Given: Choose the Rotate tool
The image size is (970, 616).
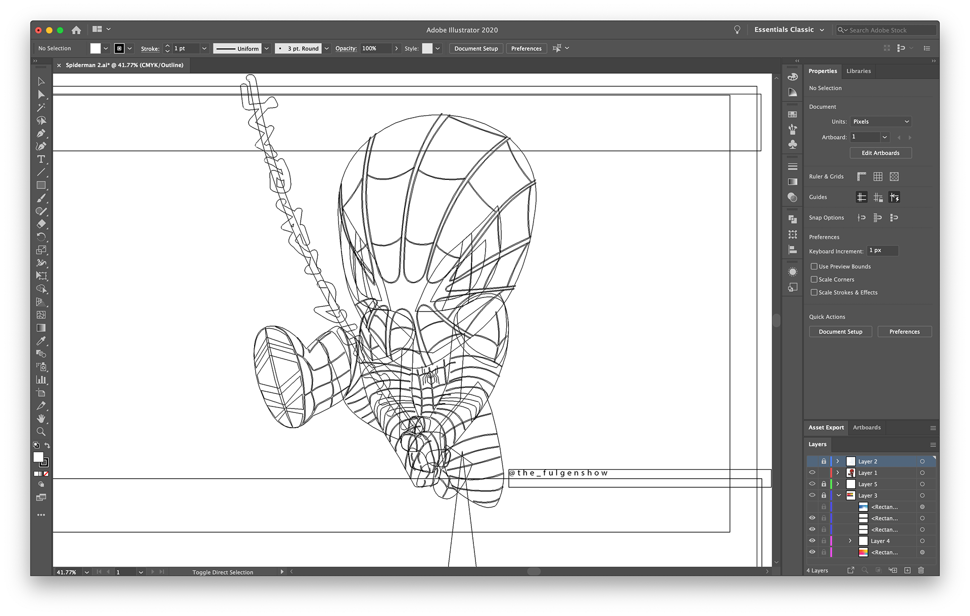Looking at the screenshot, I should point(41,237).
